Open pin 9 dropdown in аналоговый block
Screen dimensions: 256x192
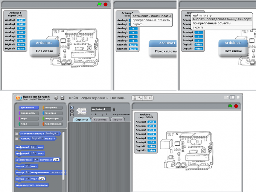tap(36, 160)
